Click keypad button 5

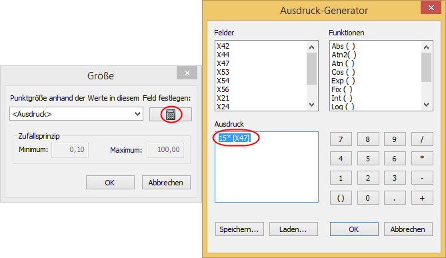368,159
